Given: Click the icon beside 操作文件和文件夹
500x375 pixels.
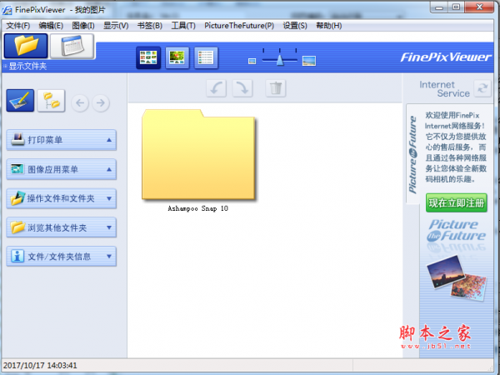Looking at the screenshot, I should [x=17, y=197].
